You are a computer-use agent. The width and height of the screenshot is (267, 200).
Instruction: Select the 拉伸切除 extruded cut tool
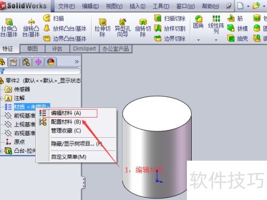(103, 28)
